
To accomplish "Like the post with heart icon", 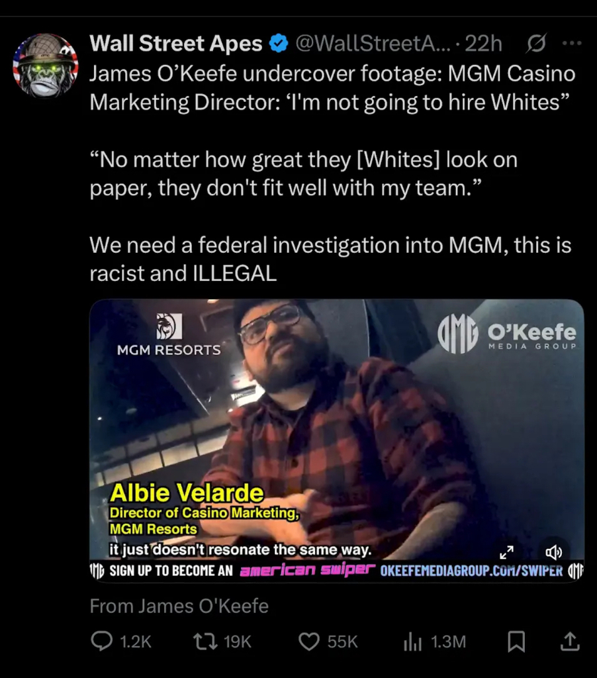I will pos(310,642).
